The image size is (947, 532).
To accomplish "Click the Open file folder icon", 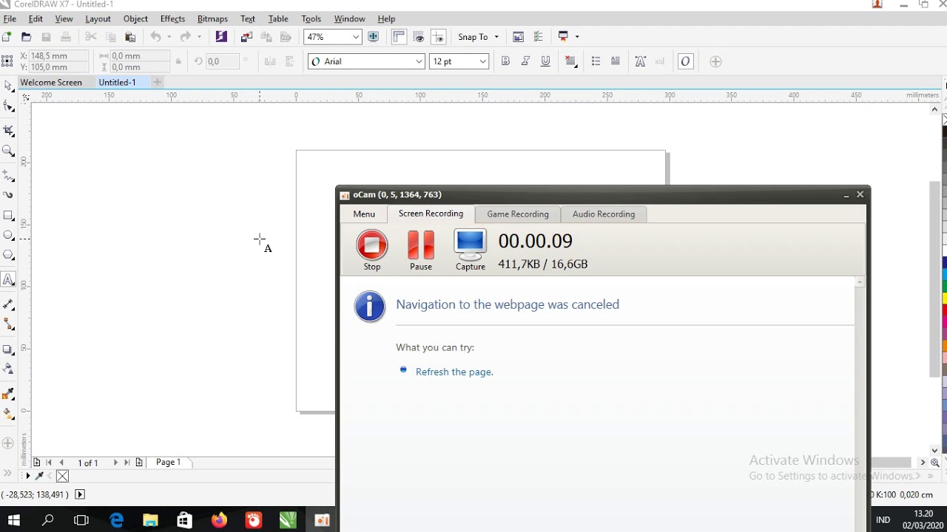I will pyautogui.click(x=26, y=37).
